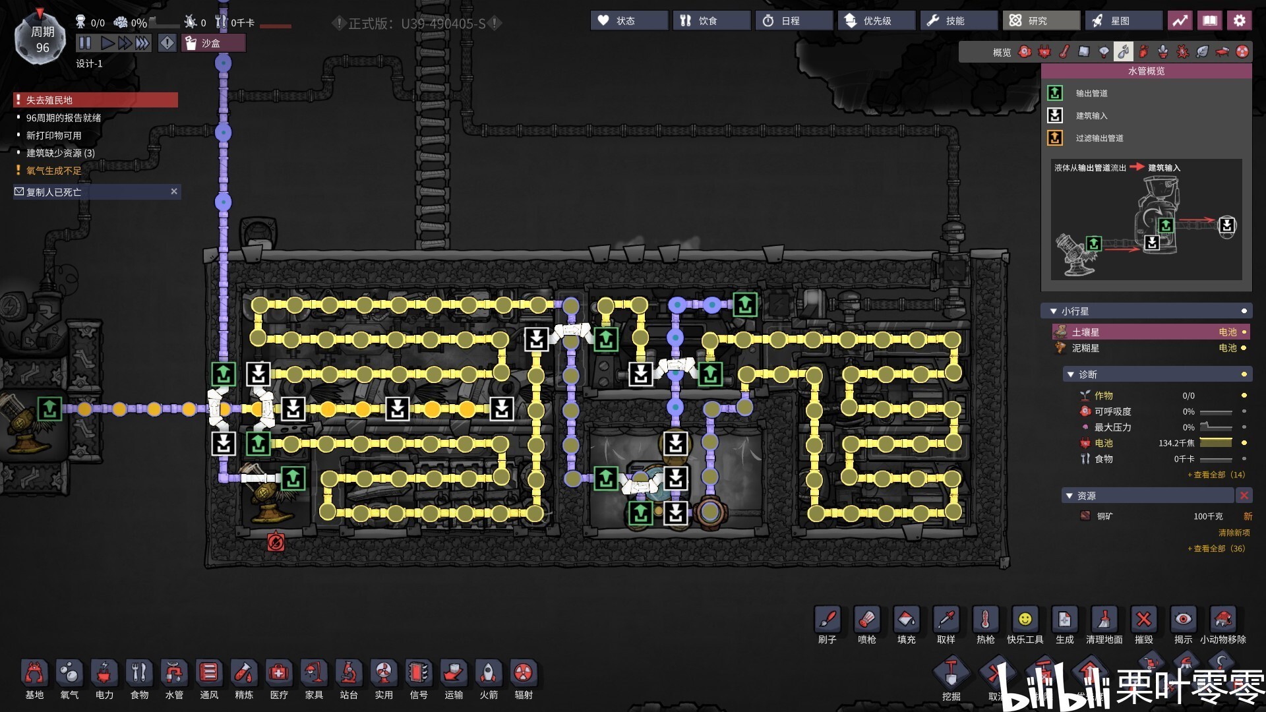
Task: Open the Utilities (实用) build category
Action: pyautogui.click(x=384, y=679)
